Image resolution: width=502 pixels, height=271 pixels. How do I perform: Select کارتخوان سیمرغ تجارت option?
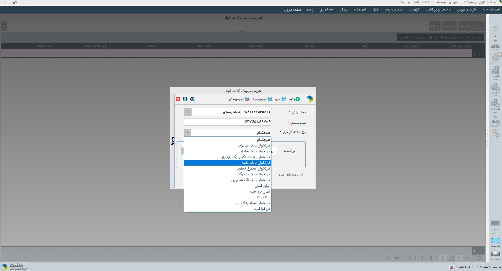pos(227,168)
